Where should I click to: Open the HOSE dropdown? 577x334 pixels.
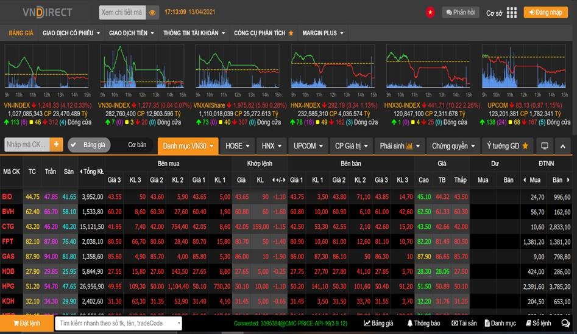point(238,146)
